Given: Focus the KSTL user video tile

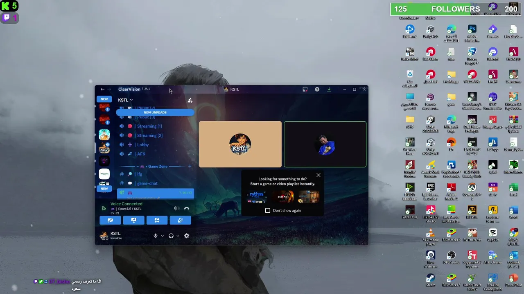Looking at the screenshot, I should pos(240,144).
